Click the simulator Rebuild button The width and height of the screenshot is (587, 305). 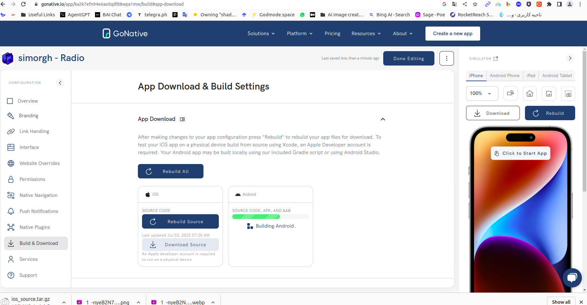[x=550, y=113]
